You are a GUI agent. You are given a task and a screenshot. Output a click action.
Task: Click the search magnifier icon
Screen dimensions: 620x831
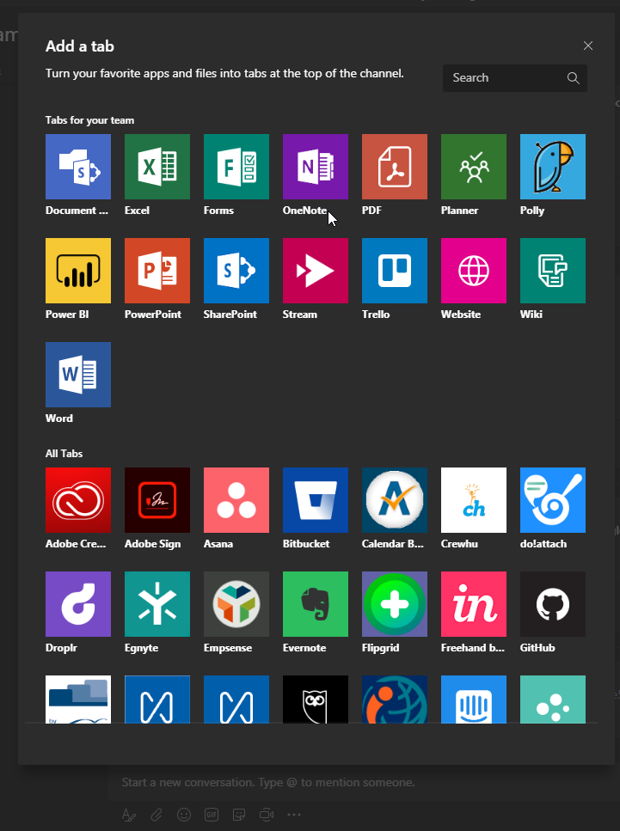[573, 78]
